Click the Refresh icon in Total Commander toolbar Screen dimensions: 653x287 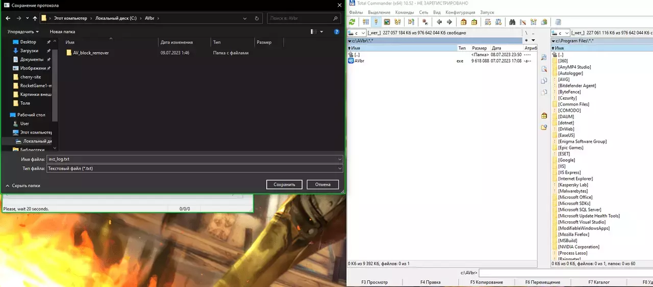click(352, 22)
